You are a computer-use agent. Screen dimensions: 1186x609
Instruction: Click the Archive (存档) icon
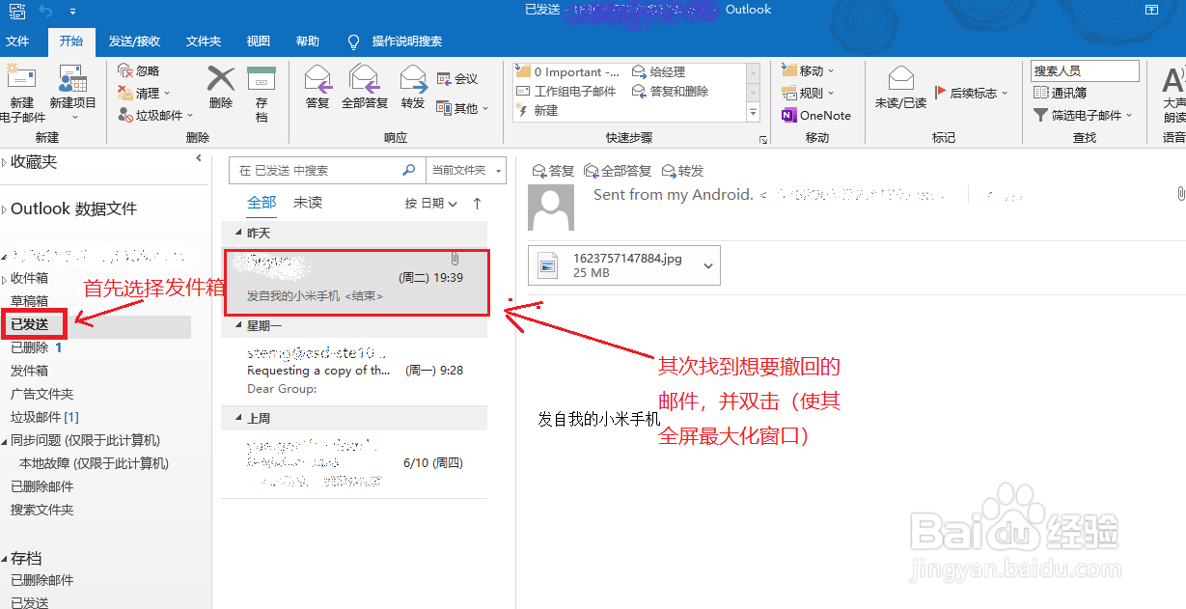[x=262, y=78]
